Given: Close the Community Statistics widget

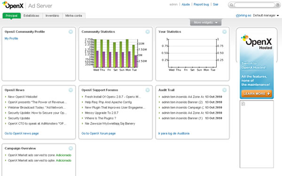Looking at the screenshot, I should pyautogui.click(x=148, y=32).
